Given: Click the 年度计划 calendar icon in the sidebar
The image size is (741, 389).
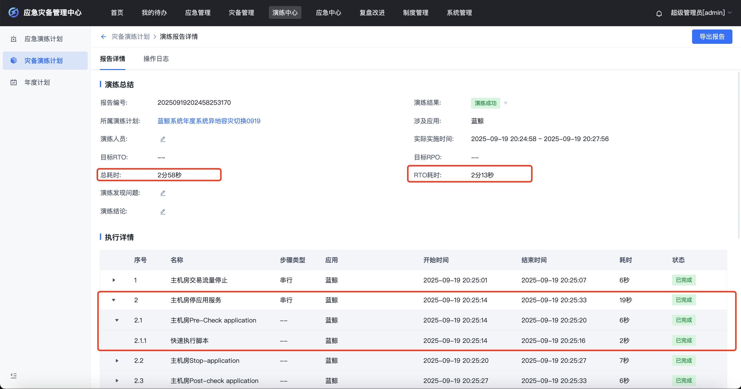Looking at the screenshot, I should point(14,82).
